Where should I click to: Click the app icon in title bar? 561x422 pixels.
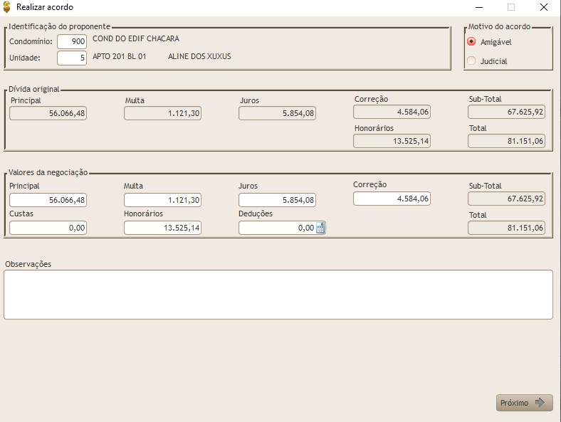[x=7, y=7]
